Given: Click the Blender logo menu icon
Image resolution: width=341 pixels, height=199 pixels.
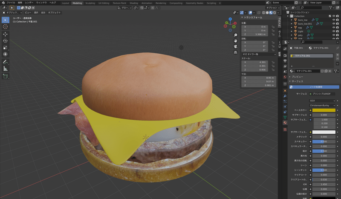Looking at the screenshot, I should (3, 3).
